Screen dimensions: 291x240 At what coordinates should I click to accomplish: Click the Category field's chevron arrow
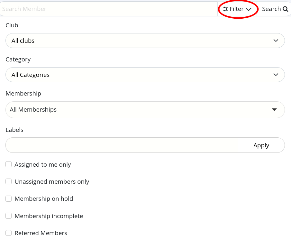click(x=276, y=75)
